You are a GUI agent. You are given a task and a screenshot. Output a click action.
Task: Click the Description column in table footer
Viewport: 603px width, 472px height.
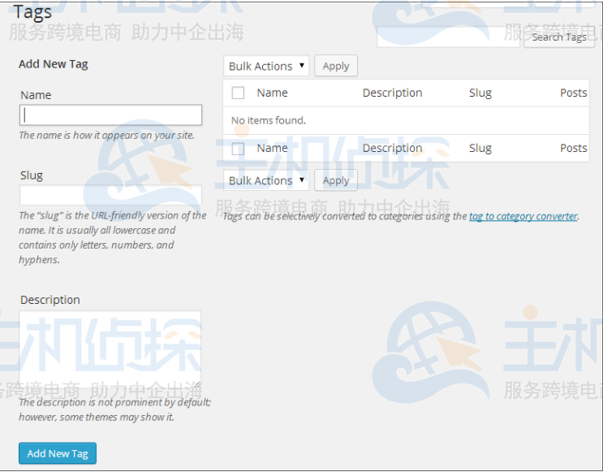392,148
